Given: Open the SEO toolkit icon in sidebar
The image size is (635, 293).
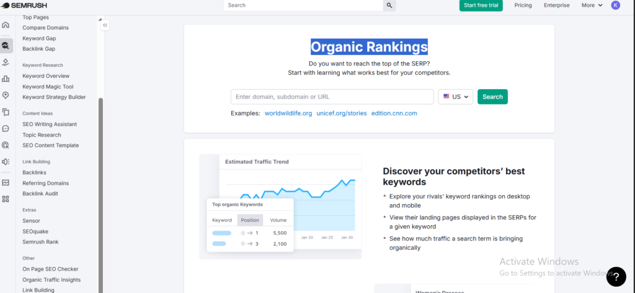Looking at the screenshot, I should (x=6, y=45).
